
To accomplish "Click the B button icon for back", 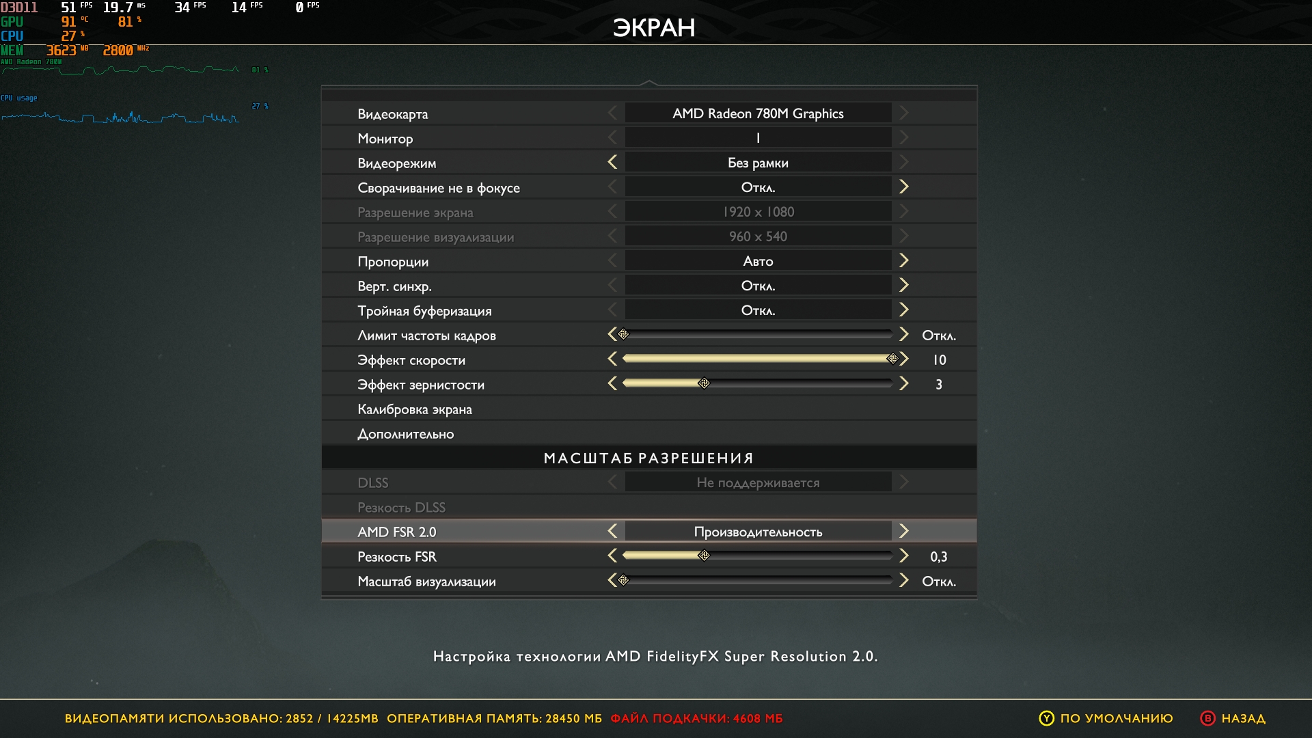I will pyautogui.click(x=1207, y=718).
